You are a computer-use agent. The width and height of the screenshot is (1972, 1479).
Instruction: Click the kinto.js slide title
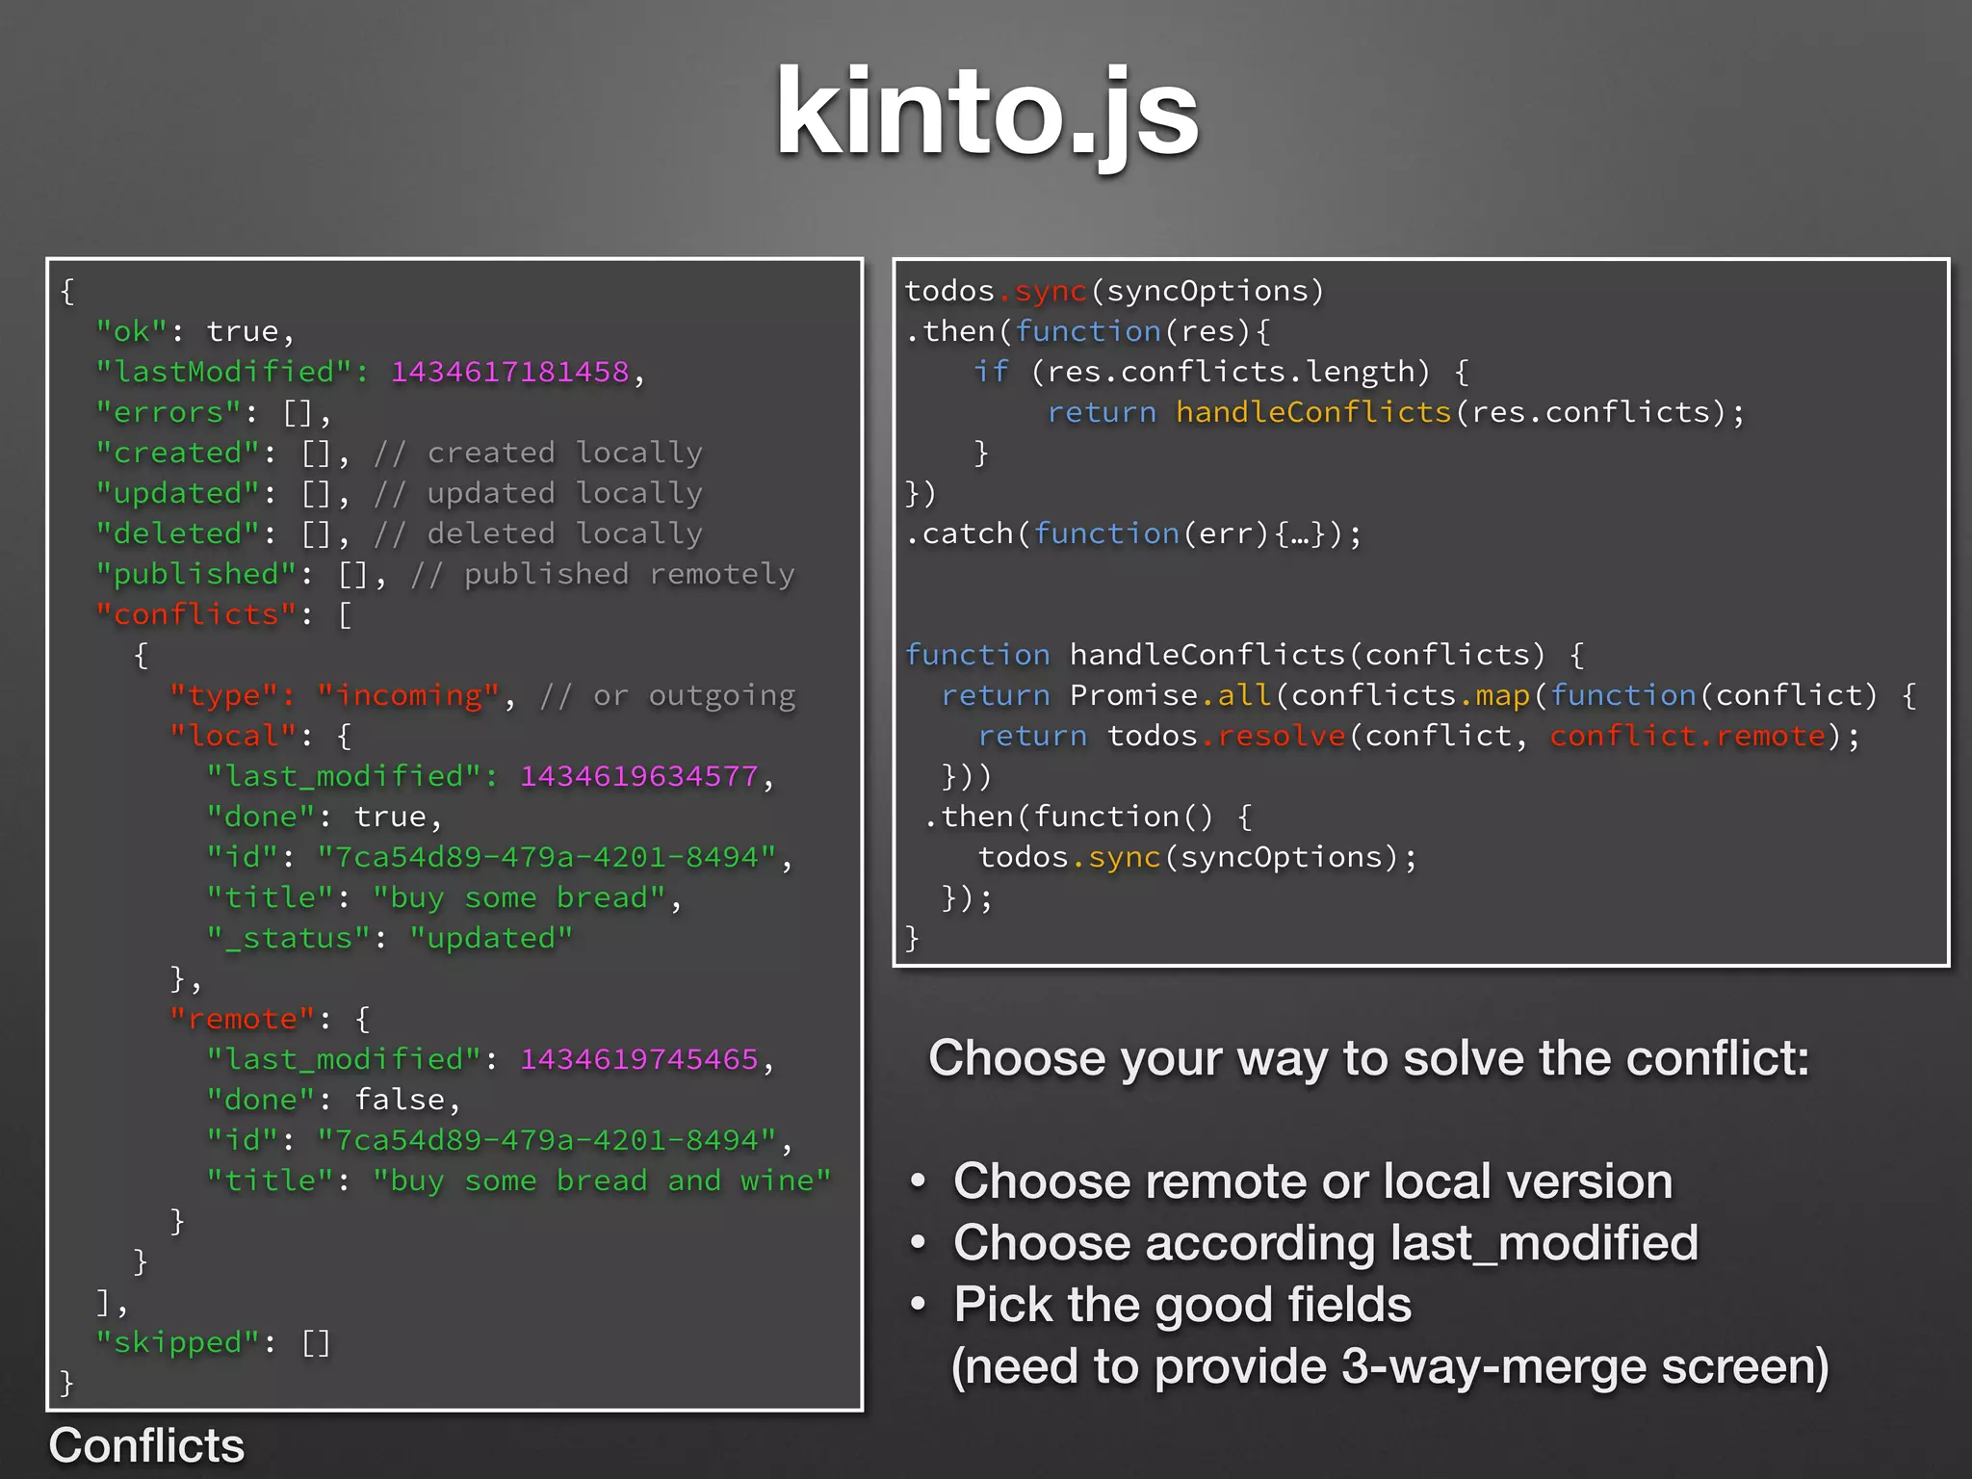[x=987, y=114]
